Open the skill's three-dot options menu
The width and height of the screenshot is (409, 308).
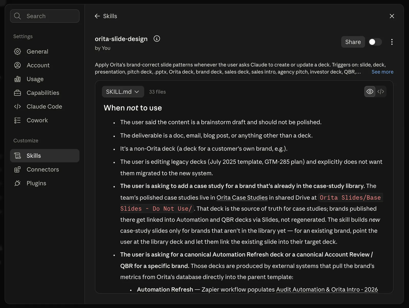(392, 42)
